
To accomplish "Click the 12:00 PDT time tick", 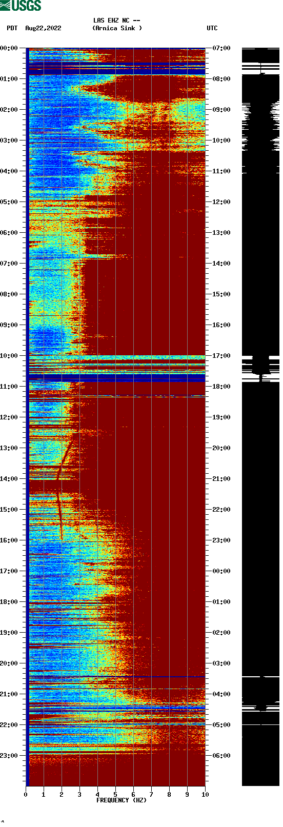I will coord(9,417).
